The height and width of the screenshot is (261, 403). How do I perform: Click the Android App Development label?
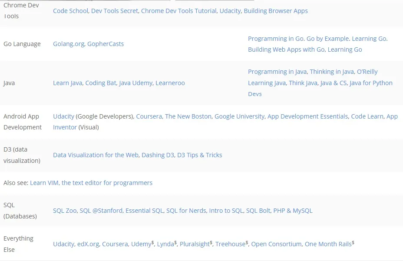coord(22,122)
